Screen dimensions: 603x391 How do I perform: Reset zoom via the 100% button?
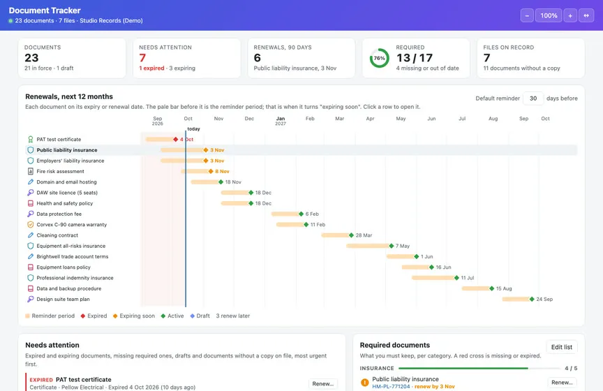[x=549, y=15]
